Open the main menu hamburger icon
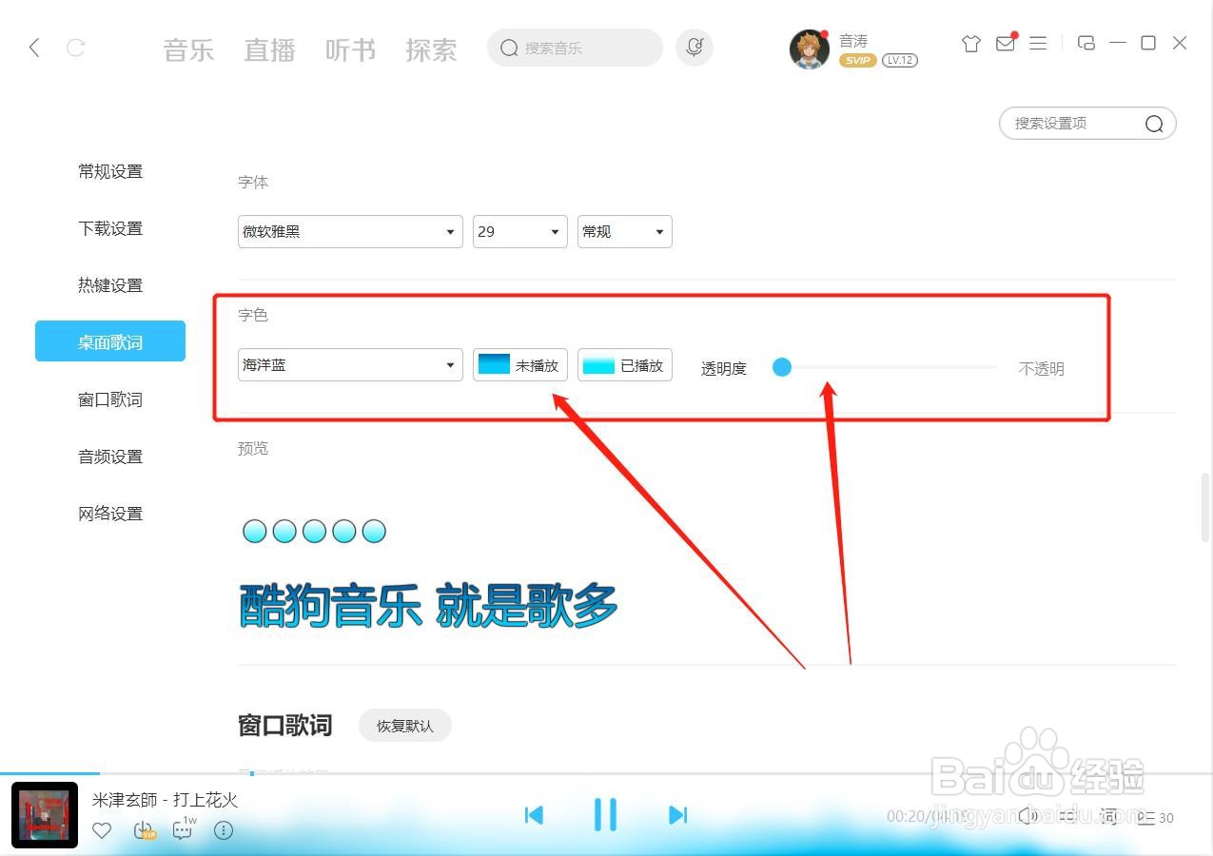Viewport: 1213px width, 856px height. pos(1038,44)
